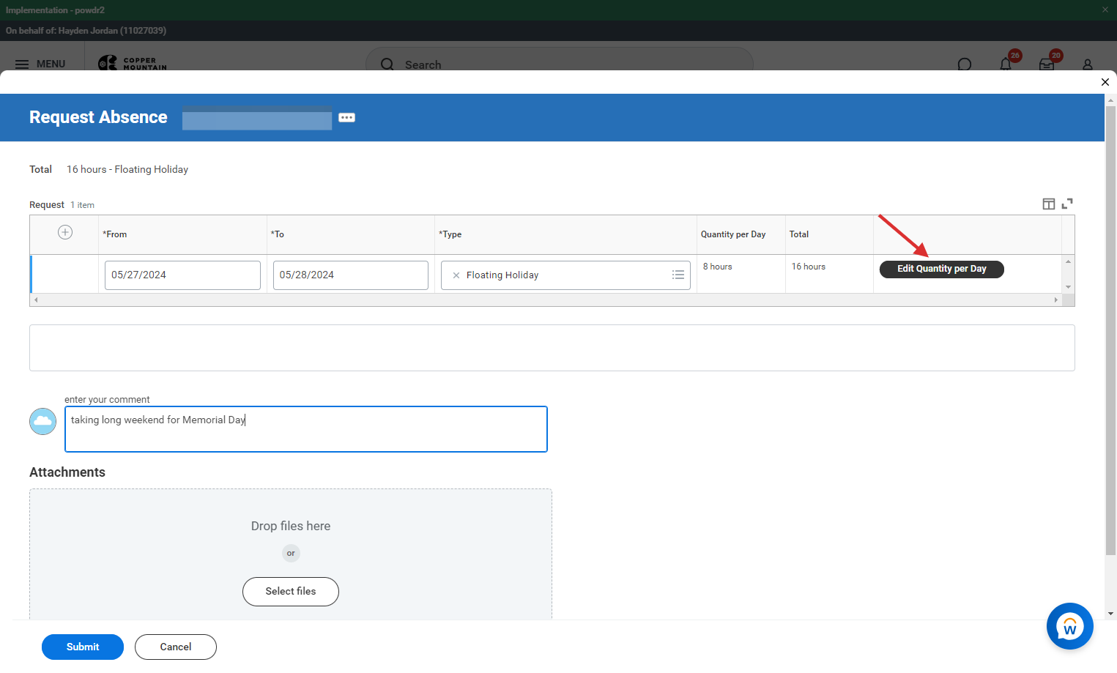Click the Attachments heading
Image resolution: width=1117 pixels, height=673 pixels.
click(x=67, y=472)
